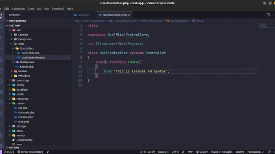Click the Split Editor icon
The width and height of the screenshot is (275, 154).
coord(268,15)
